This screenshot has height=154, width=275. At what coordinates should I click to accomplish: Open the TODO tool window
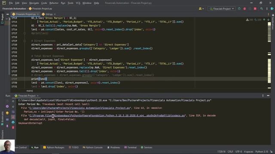73,148
